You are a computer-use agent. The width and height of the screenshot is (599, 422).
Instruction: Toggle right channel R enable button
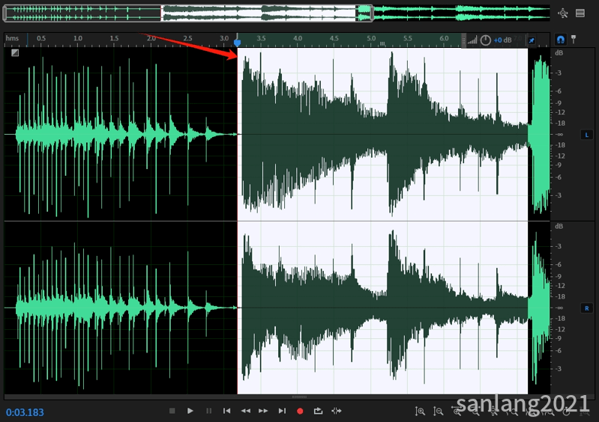click(586, 308)
